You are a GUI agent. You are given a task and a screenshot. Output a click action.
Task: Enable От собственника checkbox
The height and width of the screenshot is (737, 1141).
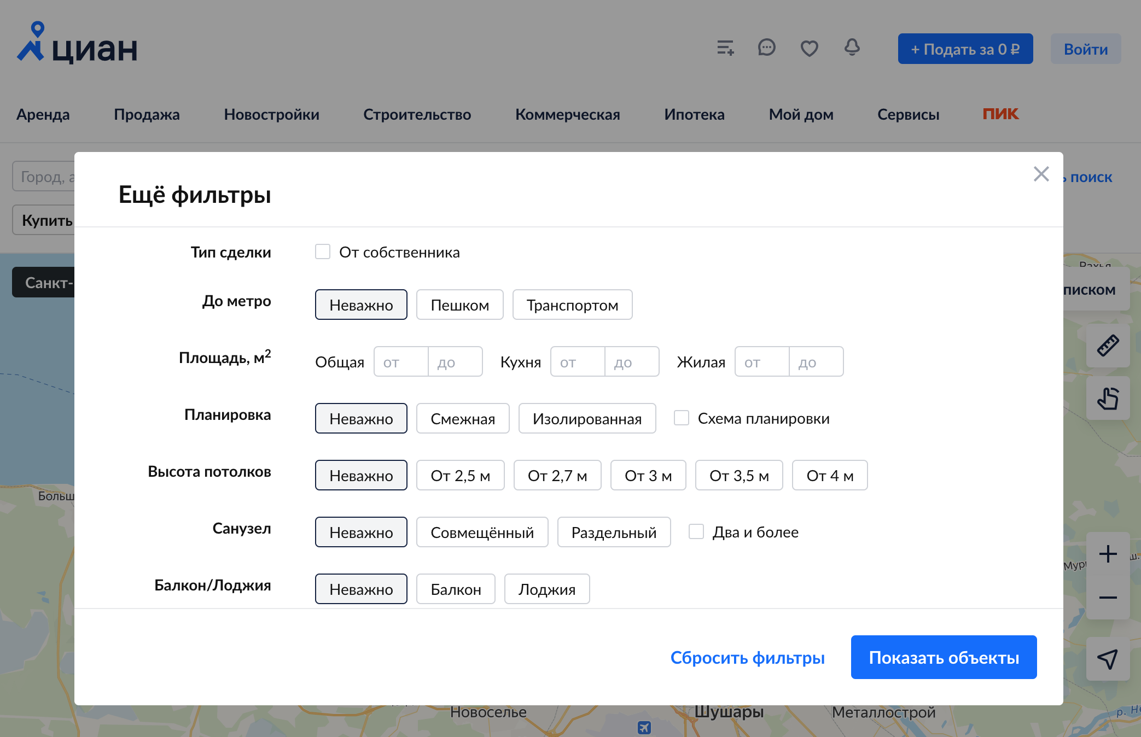tap(323, 251)
